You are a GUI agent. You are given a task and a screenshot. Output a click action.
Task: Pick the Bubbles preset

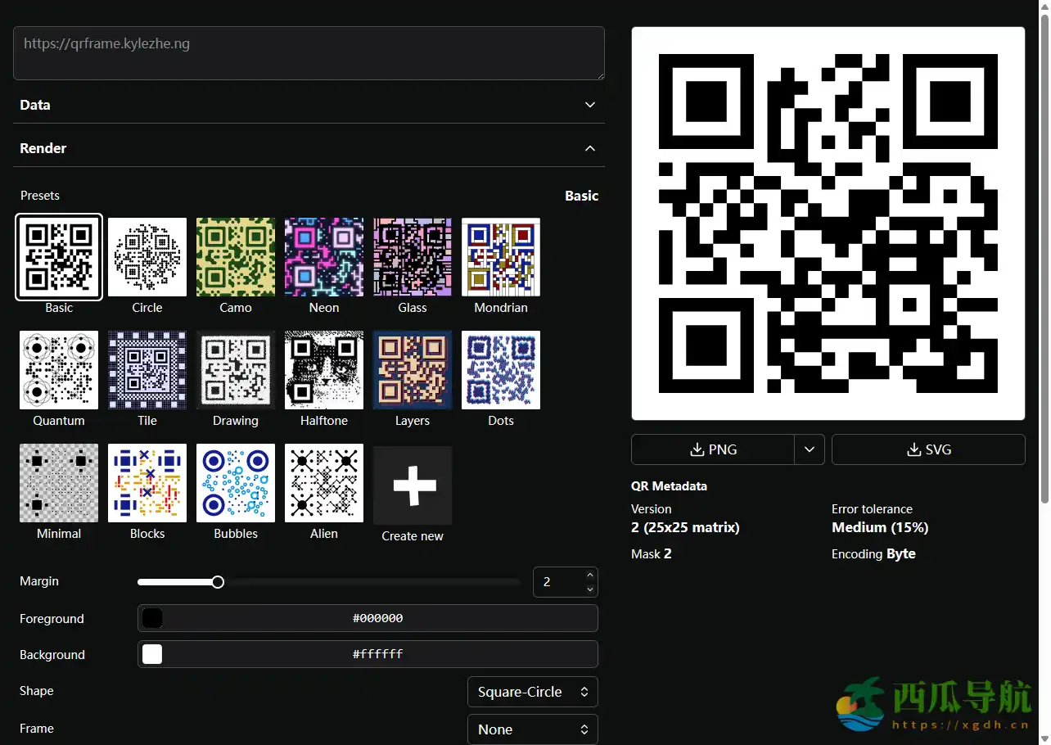point(235,482)
